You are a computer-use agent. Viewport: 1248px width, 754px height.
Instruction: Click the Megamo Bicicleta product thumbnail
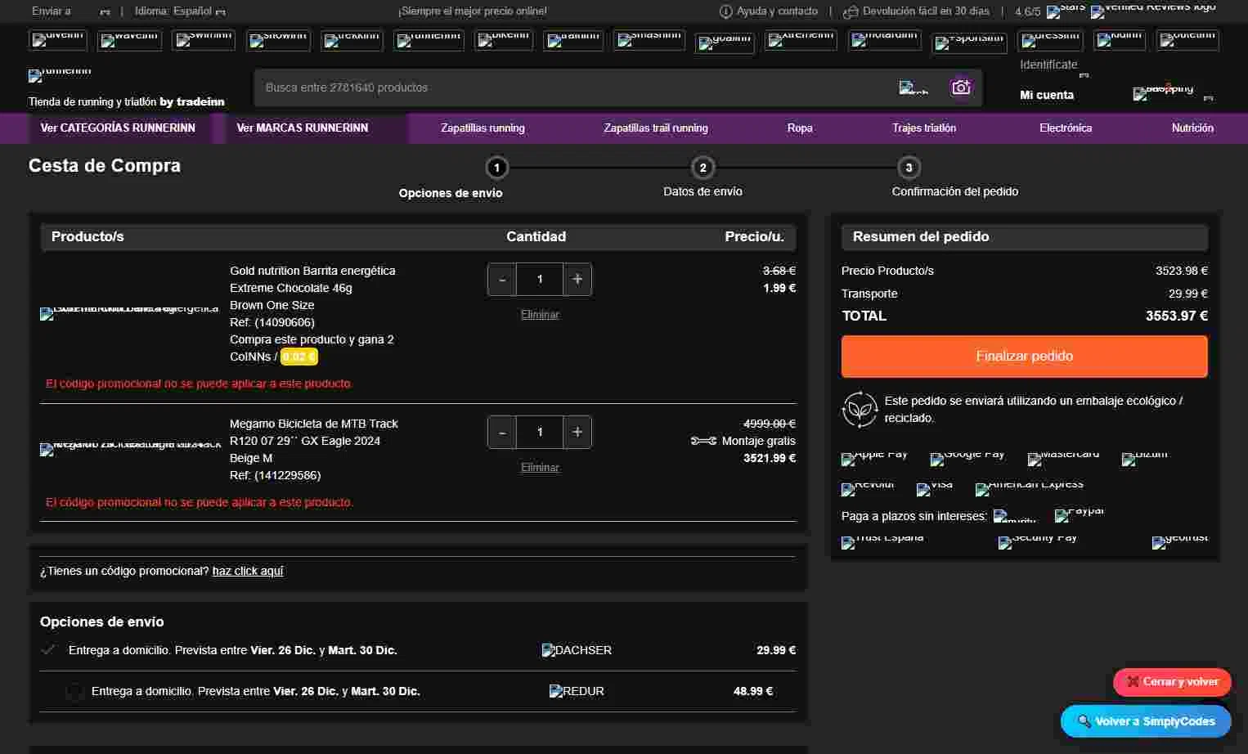click(x=131, y=449)
